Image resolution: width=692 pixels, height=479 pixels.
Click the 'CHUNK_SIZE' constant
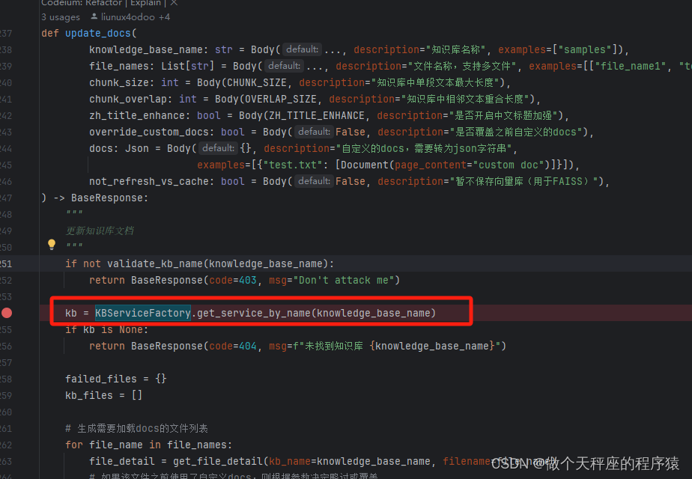point(257,83)
